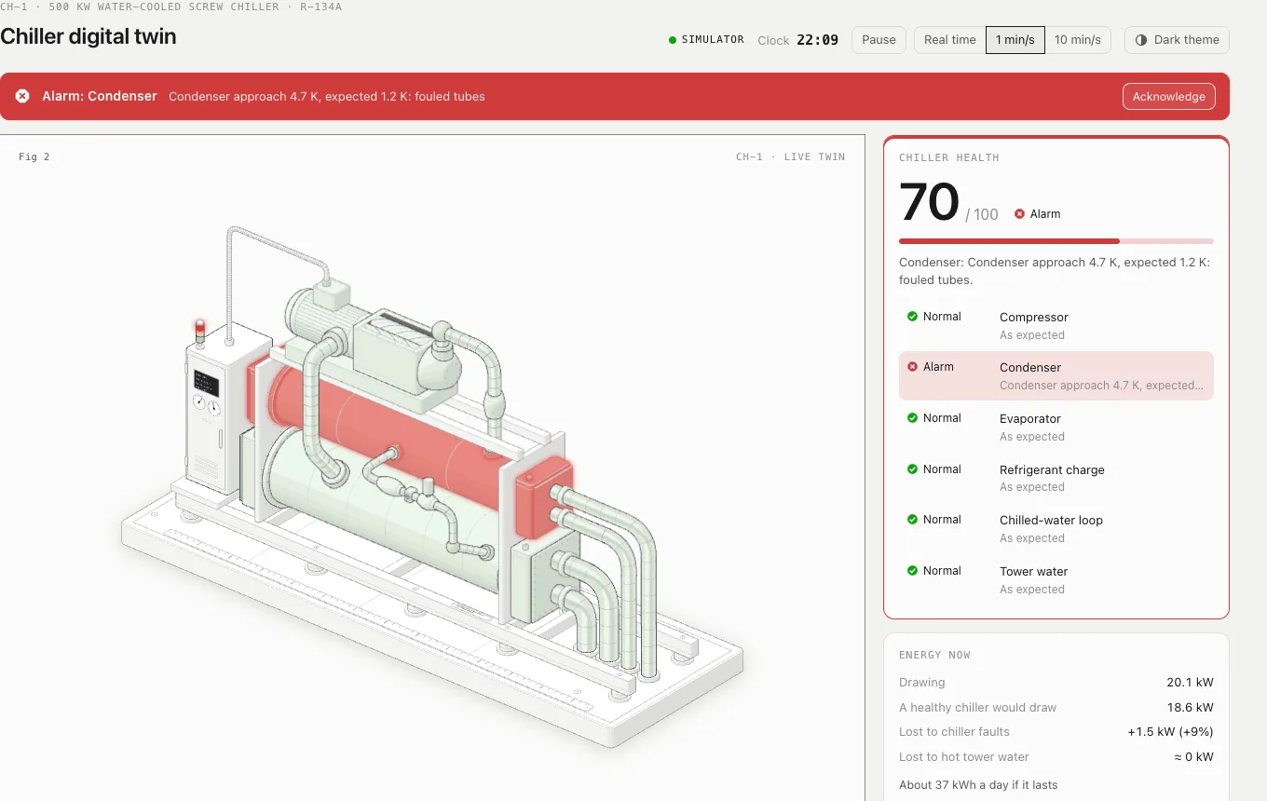Click the green check icon for Evaporator

point(913,418)
